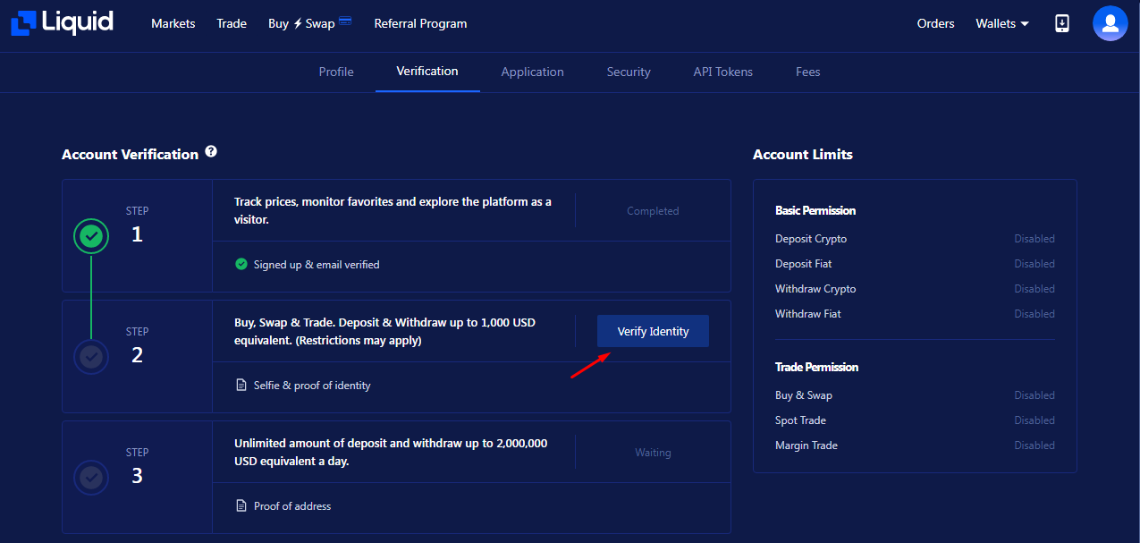This screenshot has height=543, width=1140.
Task: Click the 'Spot Trade' permission label
Action: tap(800, 420)
